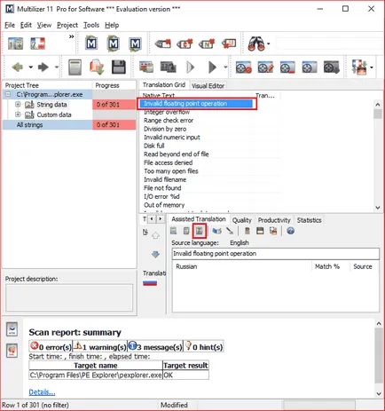The width and height of the screenshot is (385, 411).
Task: Collapse the C:\Program...plorer.exe project node
Action: pos(8,94)
